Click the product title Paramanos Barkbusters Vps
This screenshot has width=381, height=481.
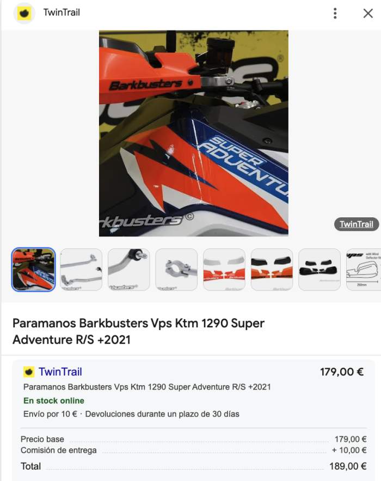tap(138, 331)
